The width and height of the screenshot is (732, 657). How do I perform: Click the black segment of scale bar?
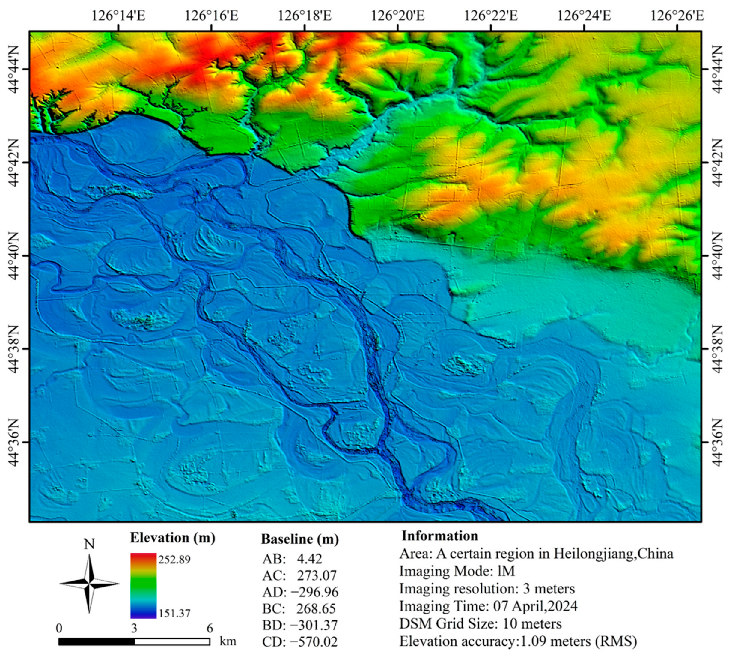tap(96, 641)
